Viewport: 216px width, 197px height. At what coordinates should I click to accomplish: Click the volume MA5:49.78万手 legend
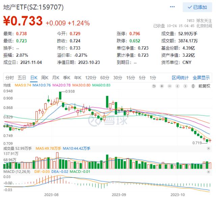click(48, 148)
